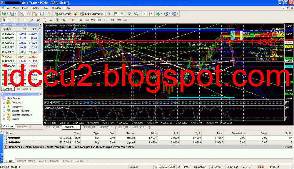This screenshot has height=169, width=294.
Task: Open the Strategy Tester icon
Action: 48,14
